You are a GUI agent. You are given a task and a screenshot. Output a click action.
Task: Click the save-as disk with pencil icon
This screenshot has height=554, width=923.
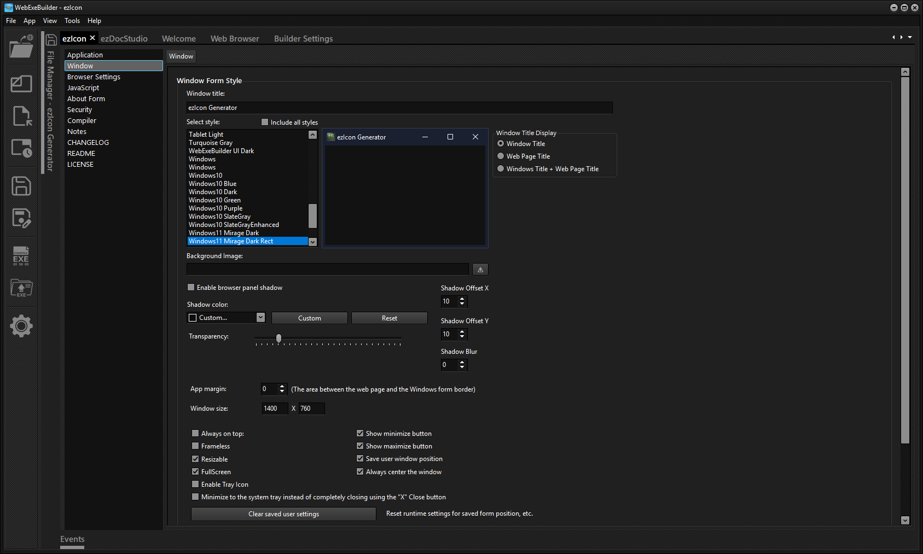pos(21,218)
